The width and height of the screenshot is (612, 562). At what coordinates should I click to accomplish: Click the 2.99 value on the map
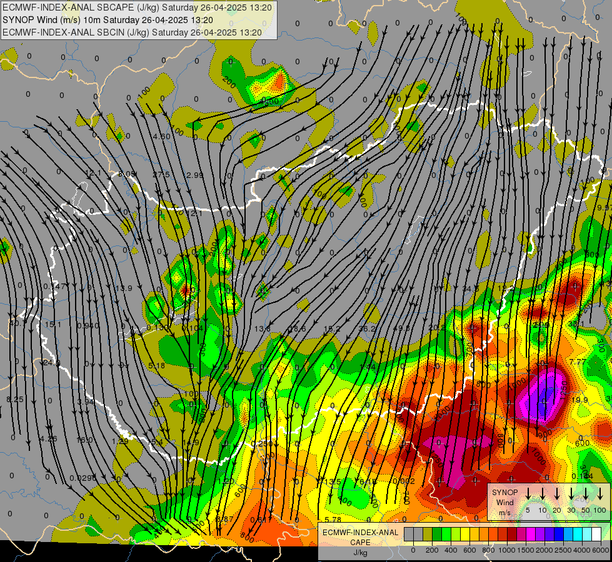pos(195,175)
